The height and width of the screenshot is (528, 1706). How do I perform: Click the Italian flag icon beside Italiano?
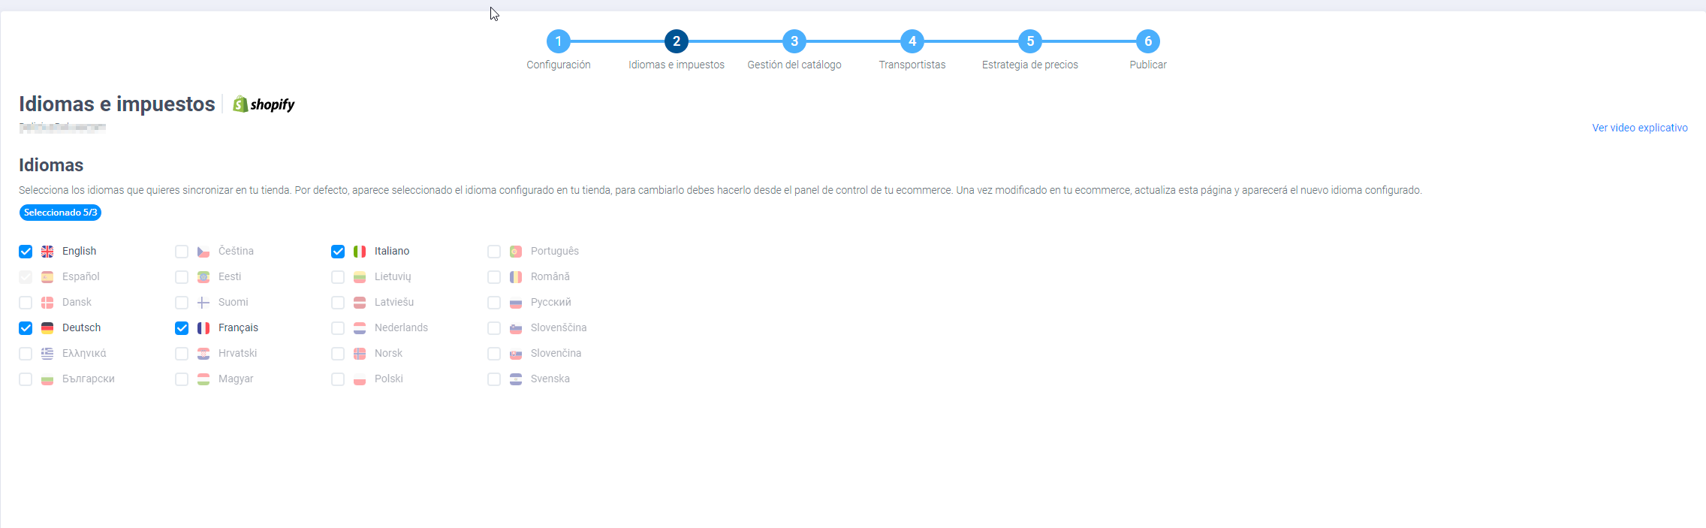[x=360, y=252]
